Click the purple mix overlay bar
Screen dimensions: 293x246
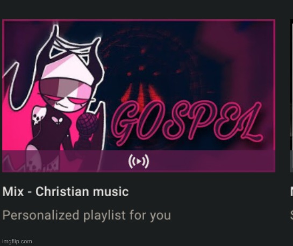139,161
